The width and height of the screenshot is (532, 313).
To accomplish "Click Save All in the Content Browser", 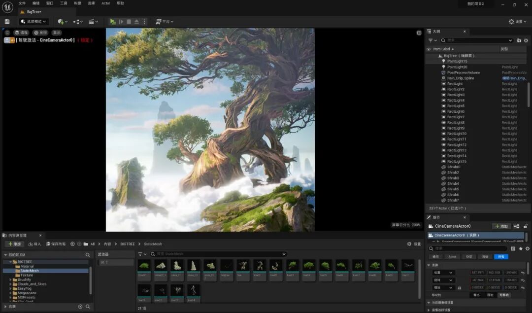I will [x=56, y=244].
